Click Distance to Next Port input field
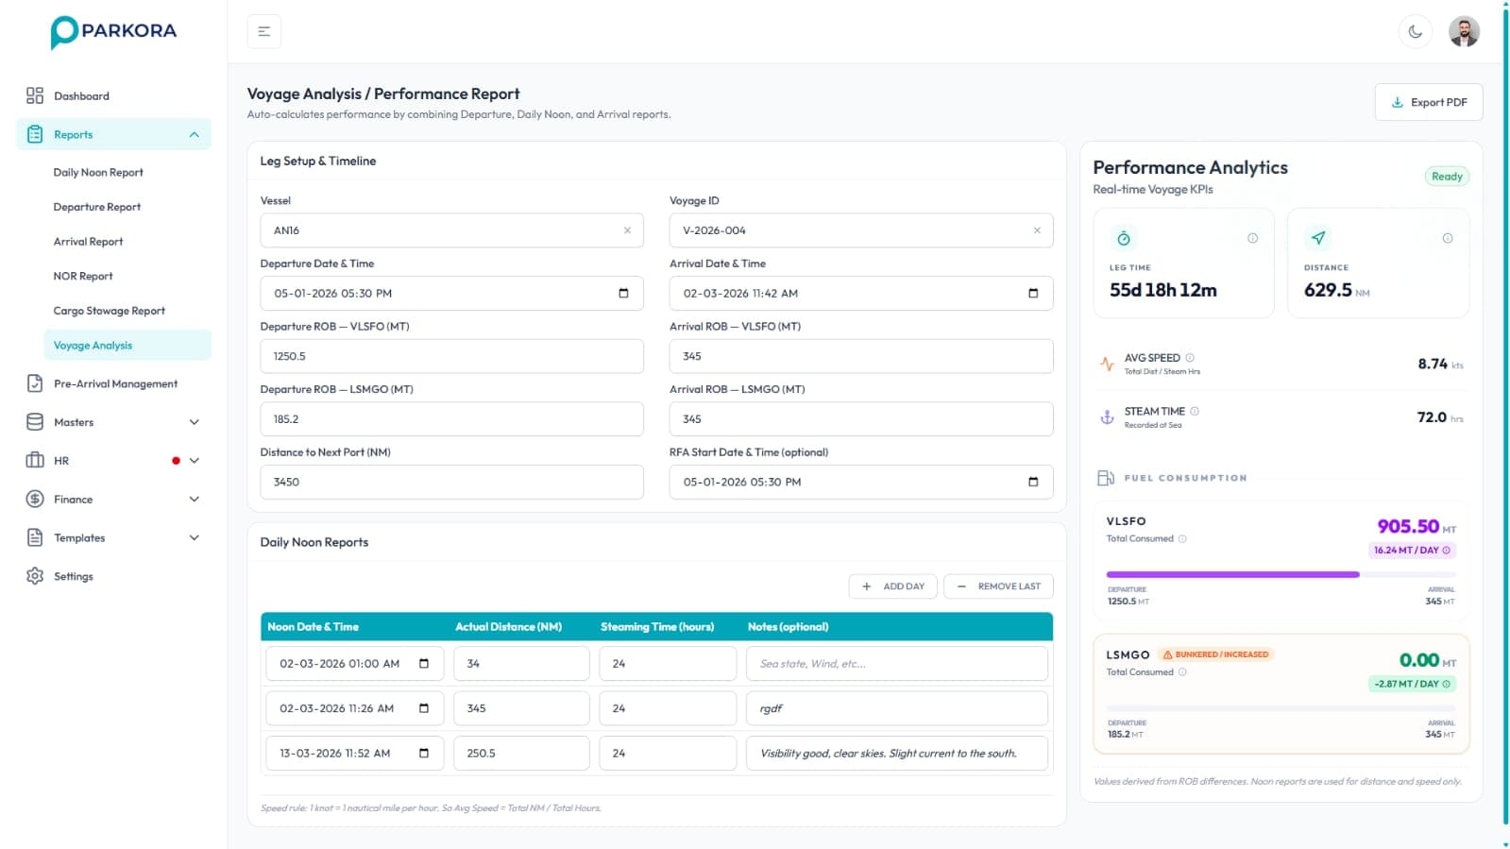 (451, 482)
